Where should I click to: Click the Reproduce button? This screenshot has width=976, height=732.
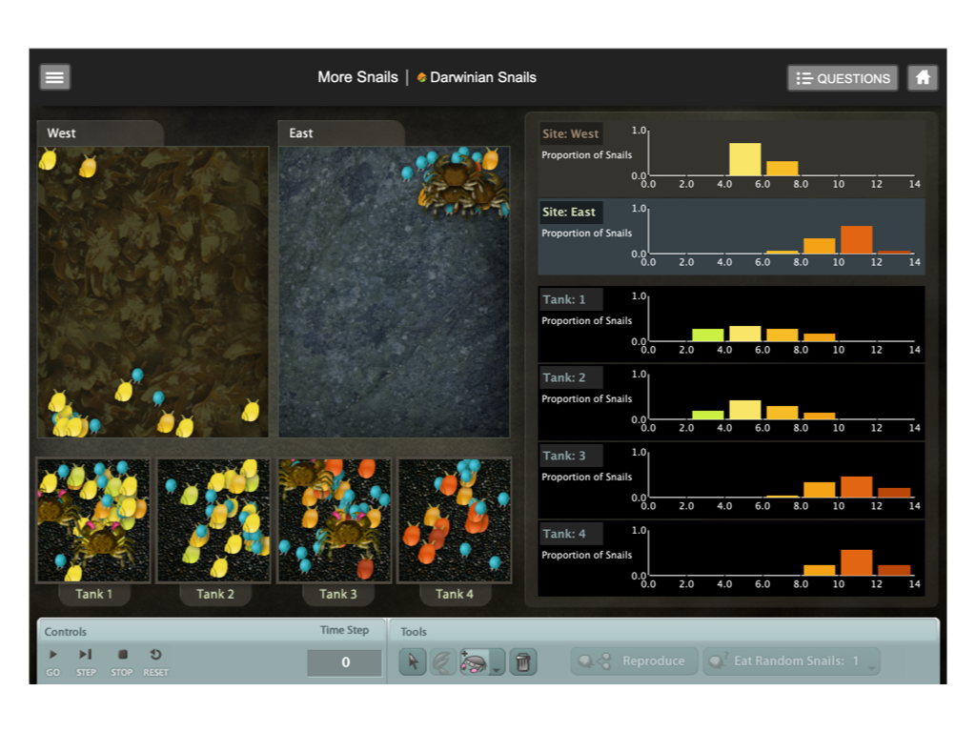[x=633, y=661]
